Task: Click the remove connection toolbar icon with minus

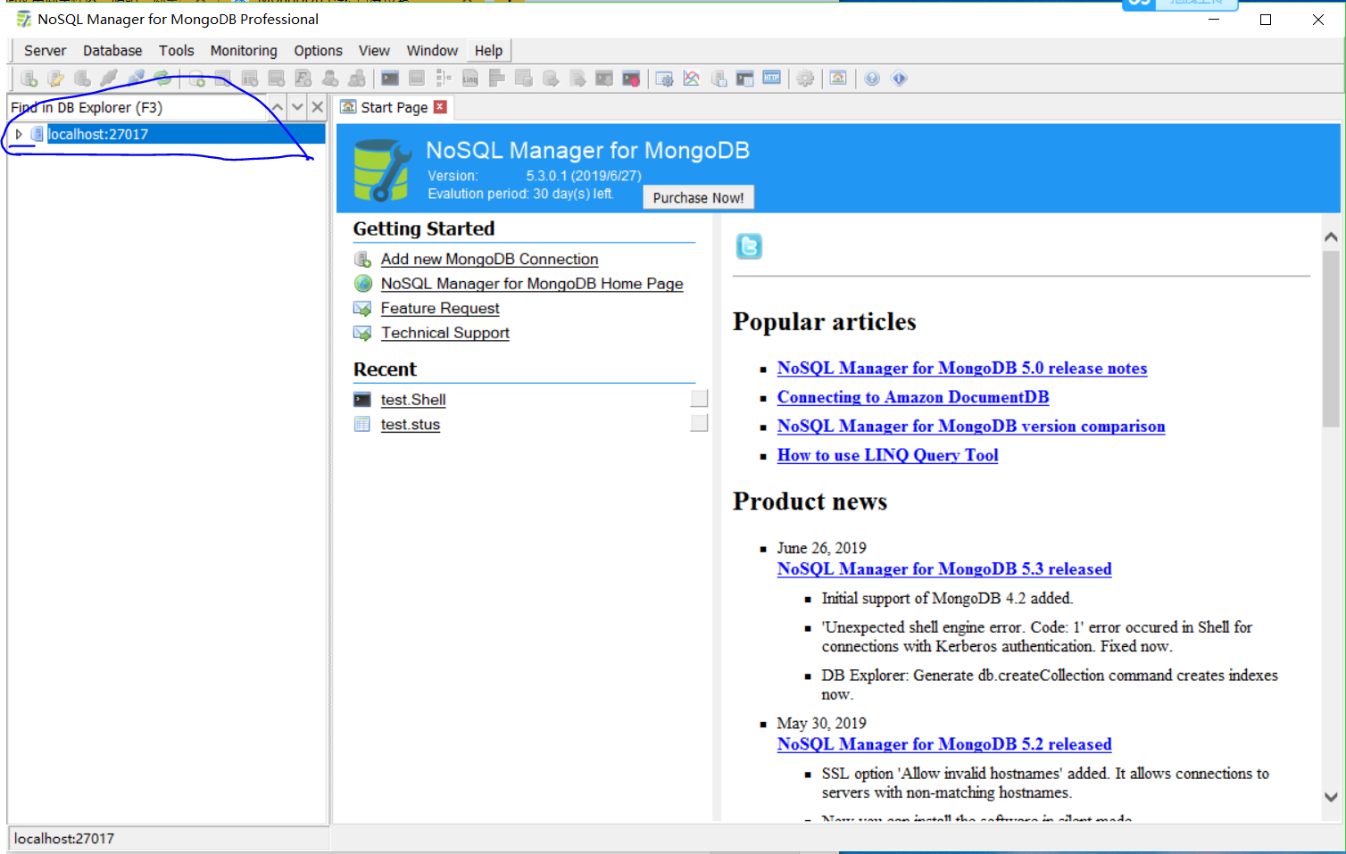Action: tap(82, 79)
